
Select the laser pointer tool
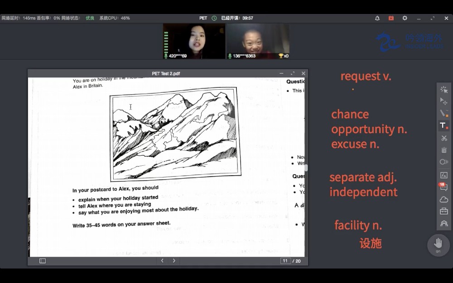point(443,89)
